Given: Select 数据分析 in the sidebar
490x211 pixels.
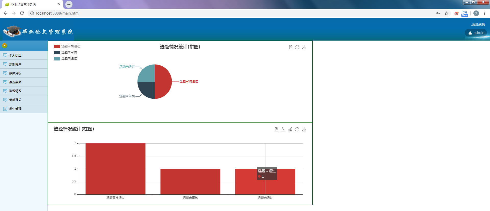Looking at the screenshot, I should [x=15, y=73].
